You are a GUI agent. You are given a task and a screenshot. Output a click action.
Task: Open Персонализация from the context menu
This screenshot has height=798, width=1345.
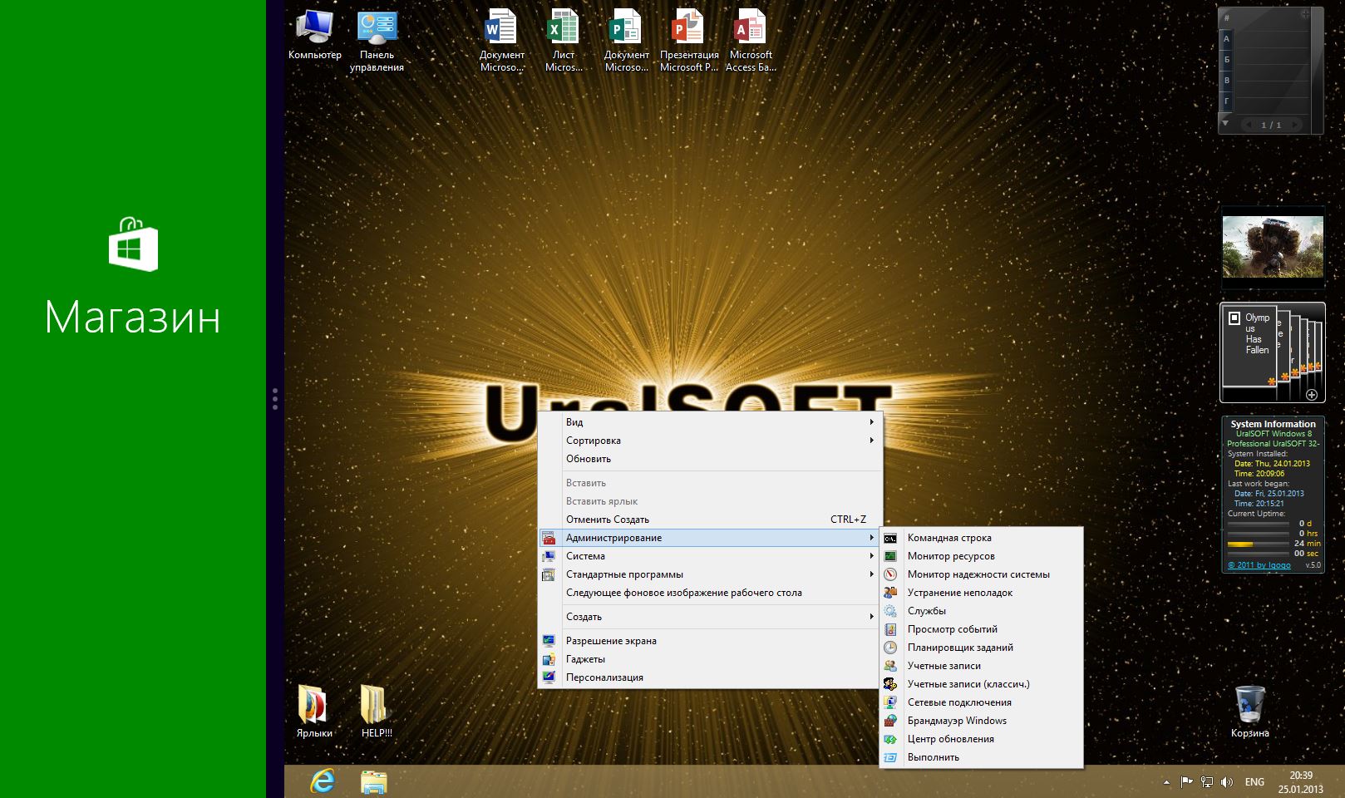(x=711, y=677)
